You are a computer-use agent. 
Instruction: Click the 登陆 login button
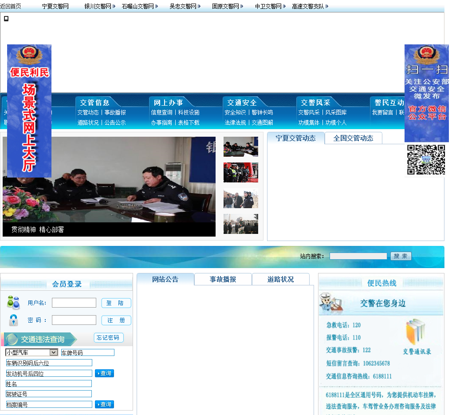(116, 303)
